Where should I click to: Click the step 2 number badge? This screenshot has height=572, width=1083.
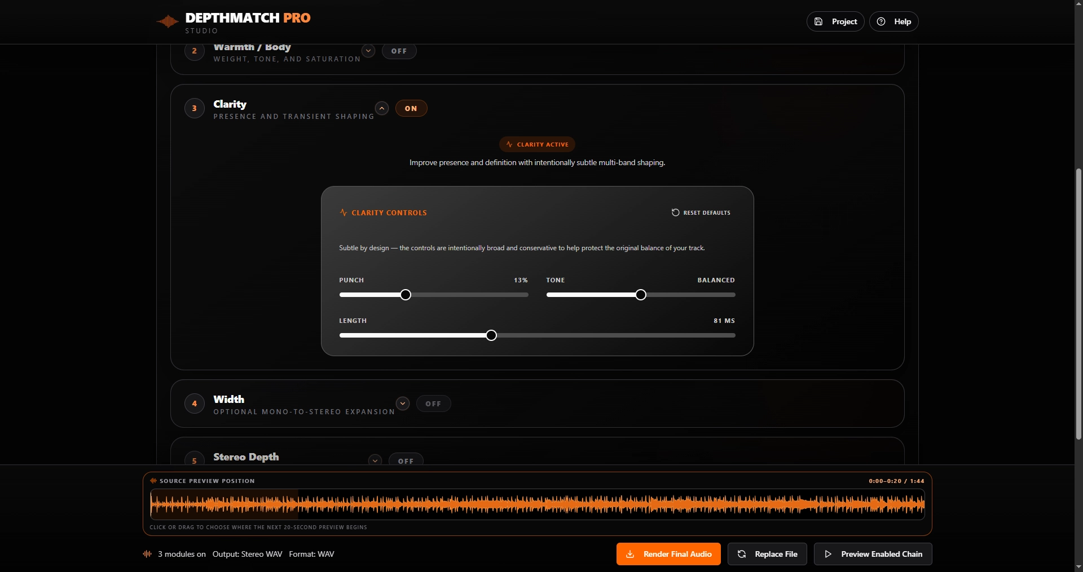point(195,51)
